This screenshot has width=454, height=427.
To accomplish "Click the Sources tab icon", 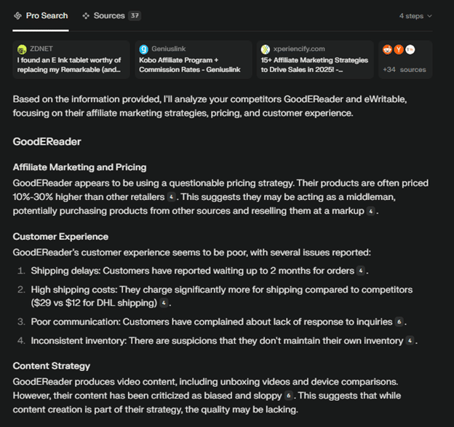I will [x=86, y=16].
